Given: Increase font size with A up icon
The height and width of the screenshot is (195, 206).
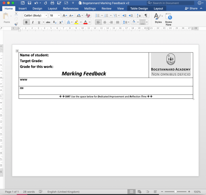Looking at the screenshot, I should (65, 16).
